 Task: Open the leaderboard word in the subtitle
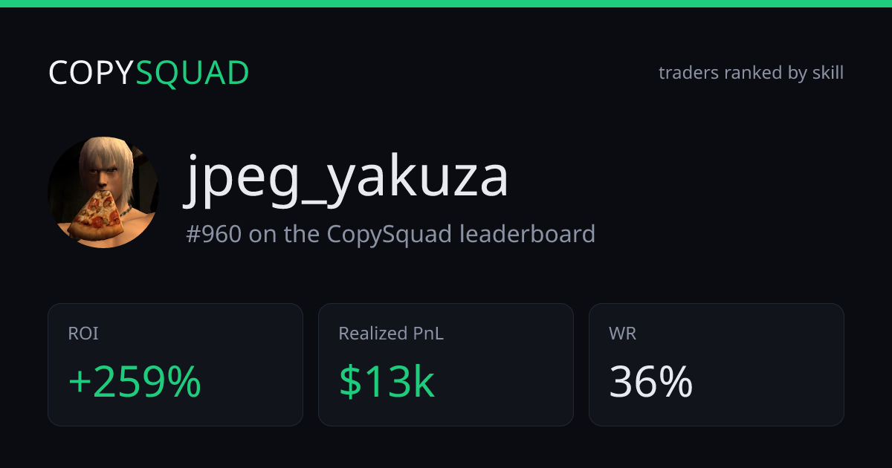coord(527,234)
